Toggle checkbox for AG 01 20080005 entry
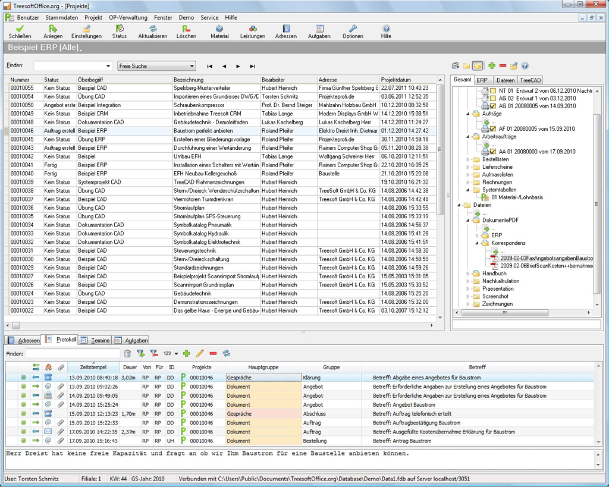The width and height of the screenshot is (609, 487). (494, 106)
